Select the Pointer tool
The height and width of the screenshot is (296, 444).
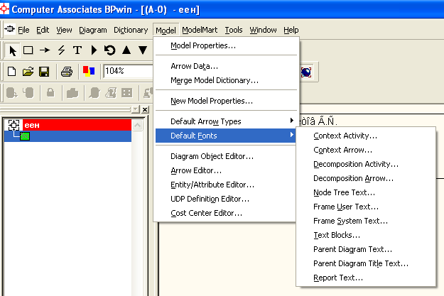13,50
